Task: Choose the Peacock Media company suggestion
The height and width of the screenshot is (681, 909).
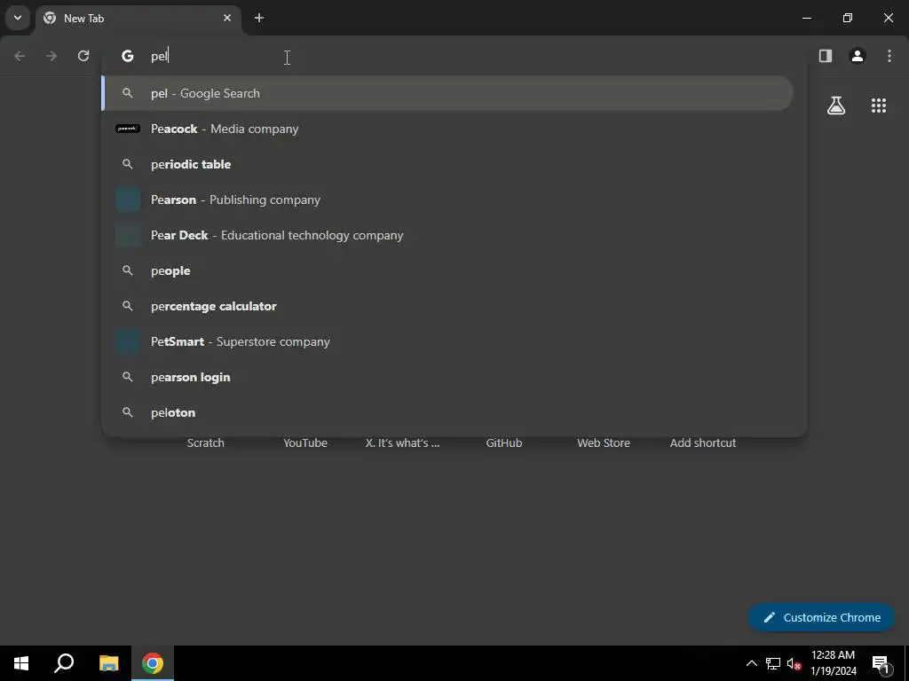Action: pyautogui.click(x=447, y=129)
